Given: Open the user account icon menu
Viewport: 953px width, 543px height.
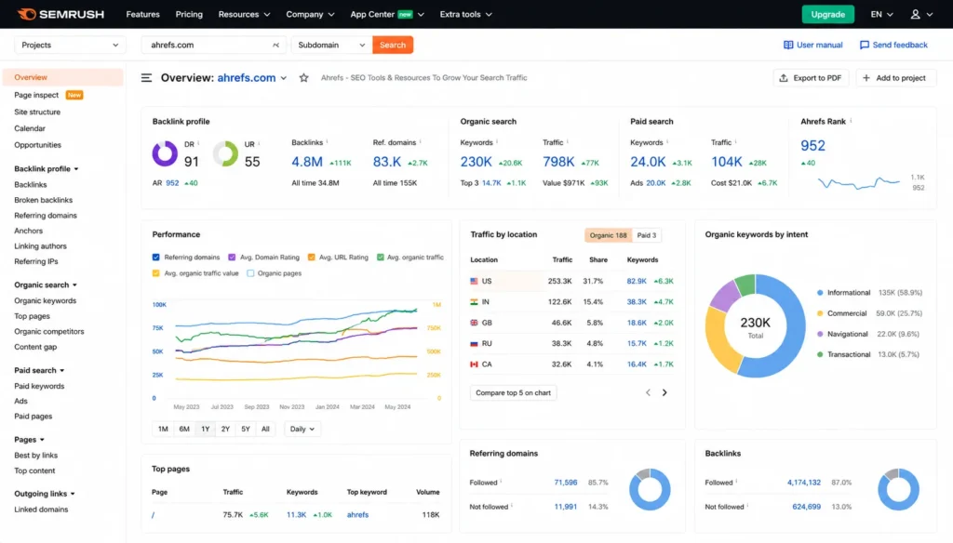Looking at the screenshot, I should pyautogui.click(x=920, y=14).
